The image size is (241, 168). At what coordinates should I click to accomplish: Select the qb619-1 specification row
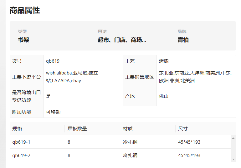point(120,142)
